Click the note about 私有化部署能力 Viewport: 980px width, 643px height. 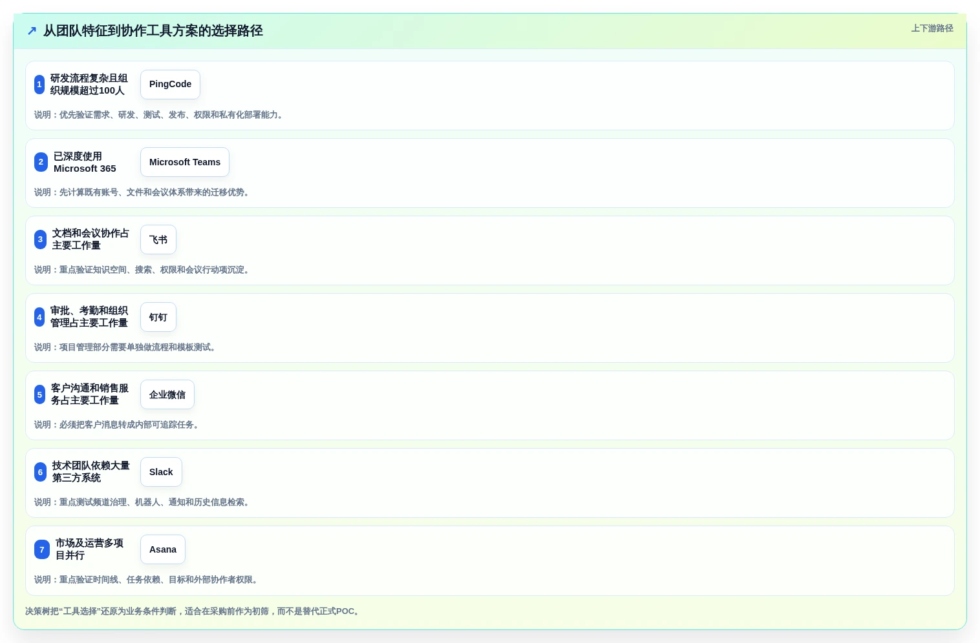click(x=160, y=115)
